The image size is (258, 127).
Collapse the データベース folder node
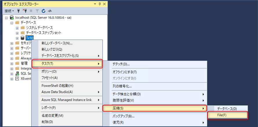[12, 23]
